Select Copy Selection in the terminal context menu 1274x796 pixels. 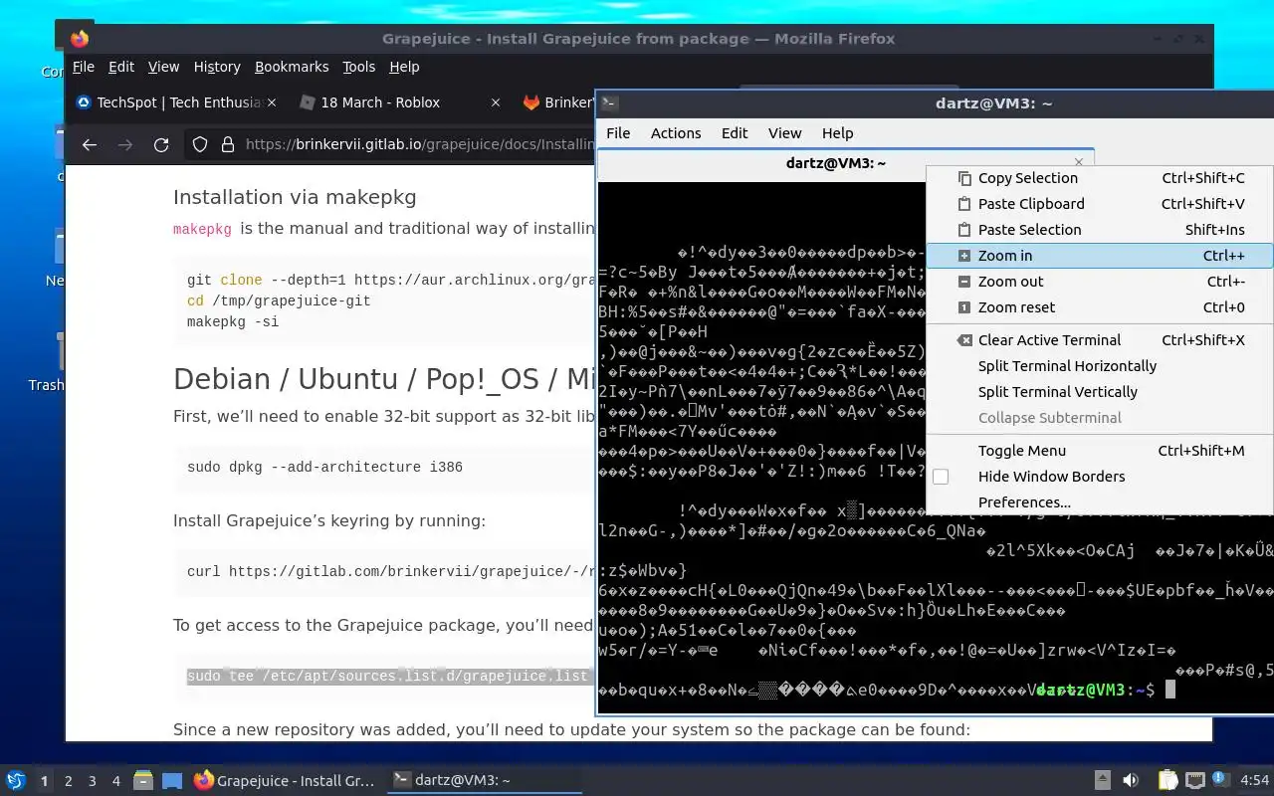(1100, 178)
